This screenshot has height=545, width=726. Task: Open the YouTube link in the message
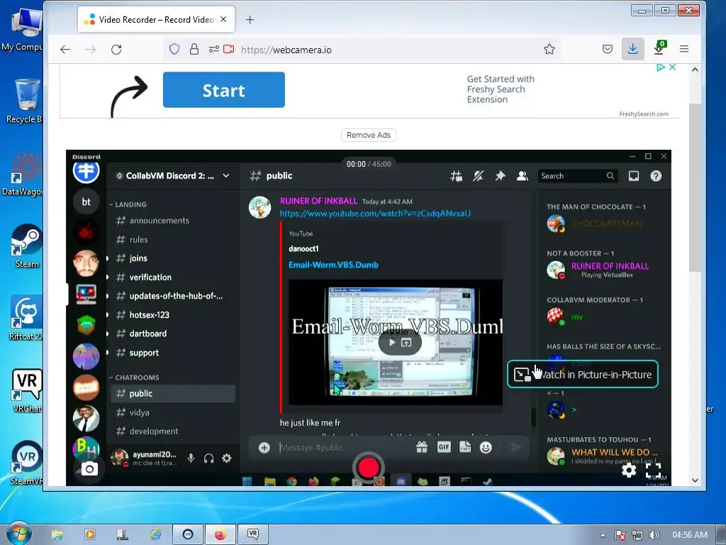coord(375,213)
